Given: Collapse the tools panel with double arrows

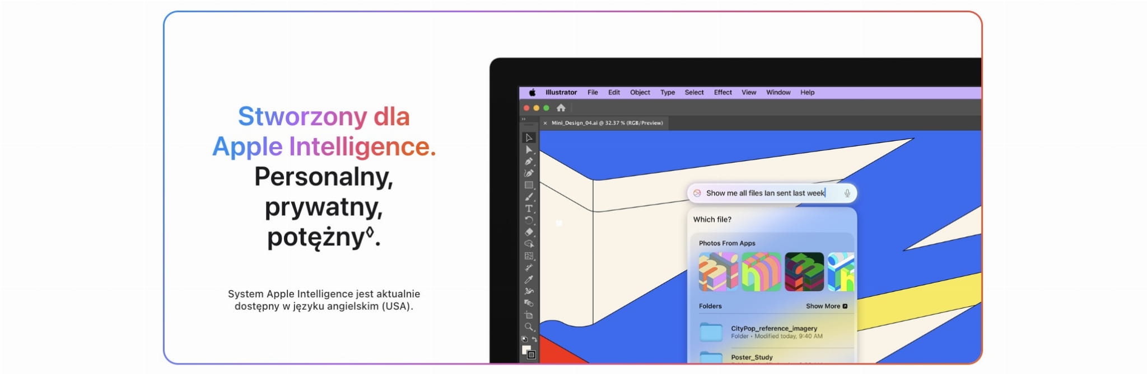Looking at the screenshot, I should click(x=524, y=119).
